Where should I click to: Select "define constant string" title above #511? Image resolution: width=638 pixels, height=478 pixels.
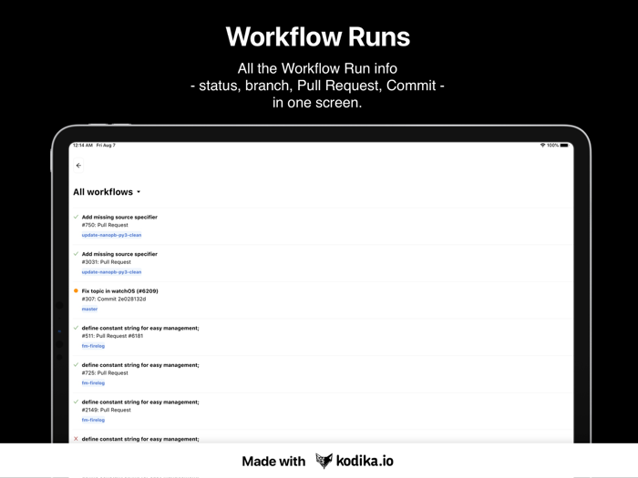pos(140,328)
